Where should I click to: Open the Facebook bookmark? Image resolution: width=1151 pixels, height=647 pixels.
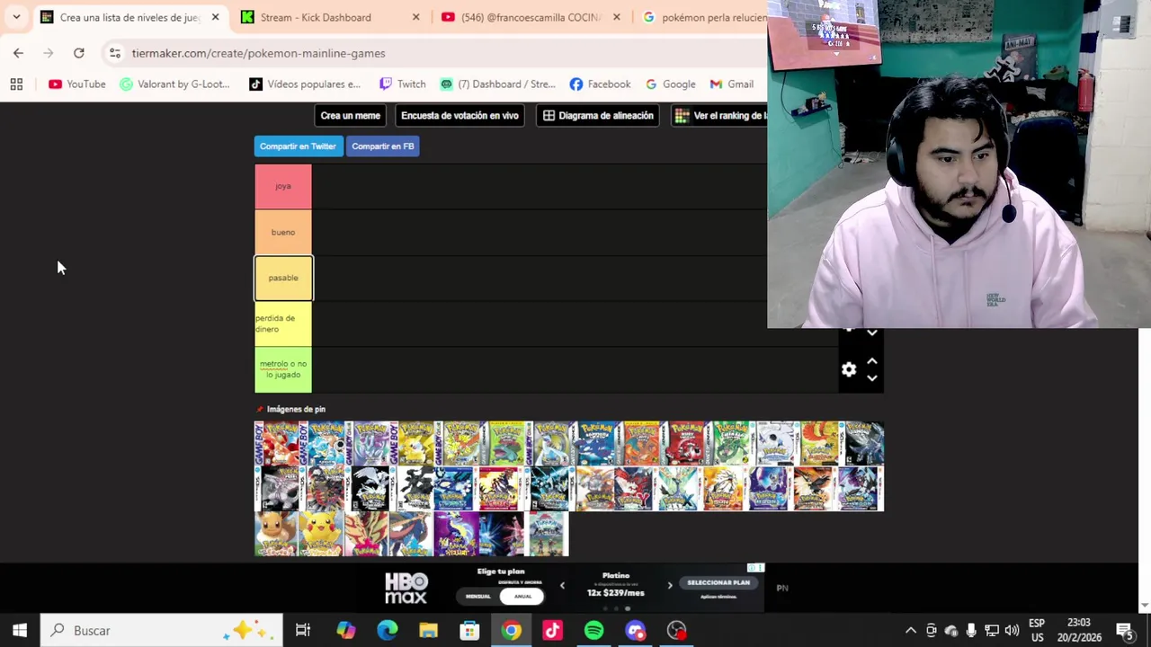pos(600,84)
